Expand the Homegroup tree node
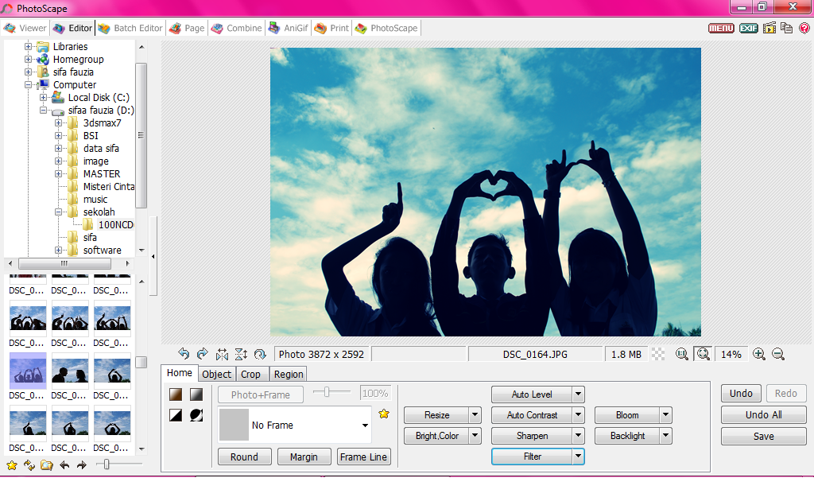 28,59
